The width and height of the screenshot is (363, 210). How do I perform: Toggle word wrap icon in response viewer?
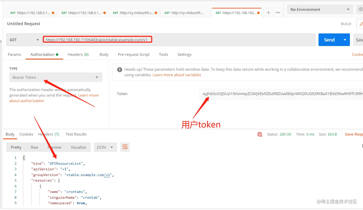(x=125, y=147)
